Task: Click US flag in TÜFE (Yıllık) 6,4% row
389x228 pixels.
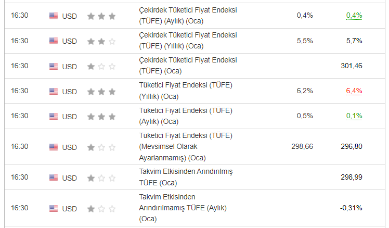Action: [54, 91]
